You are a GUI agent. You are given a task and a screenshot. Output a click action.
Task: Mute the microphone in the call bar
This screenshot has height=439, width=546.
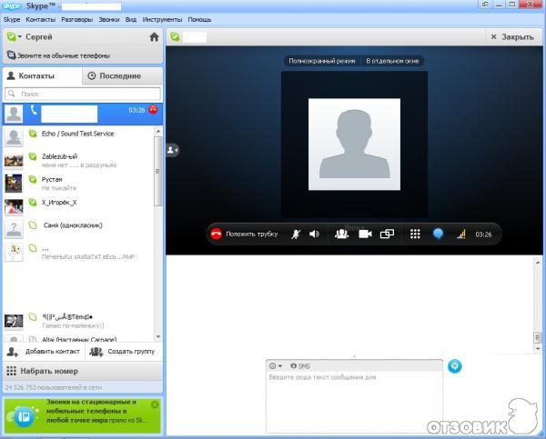pyautogui.click(x=296, y=234)
